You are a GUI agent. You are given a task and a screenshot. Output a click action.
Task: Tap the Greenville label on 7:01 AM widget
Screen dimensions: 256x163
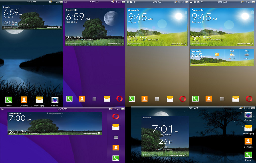pos(147,118)
